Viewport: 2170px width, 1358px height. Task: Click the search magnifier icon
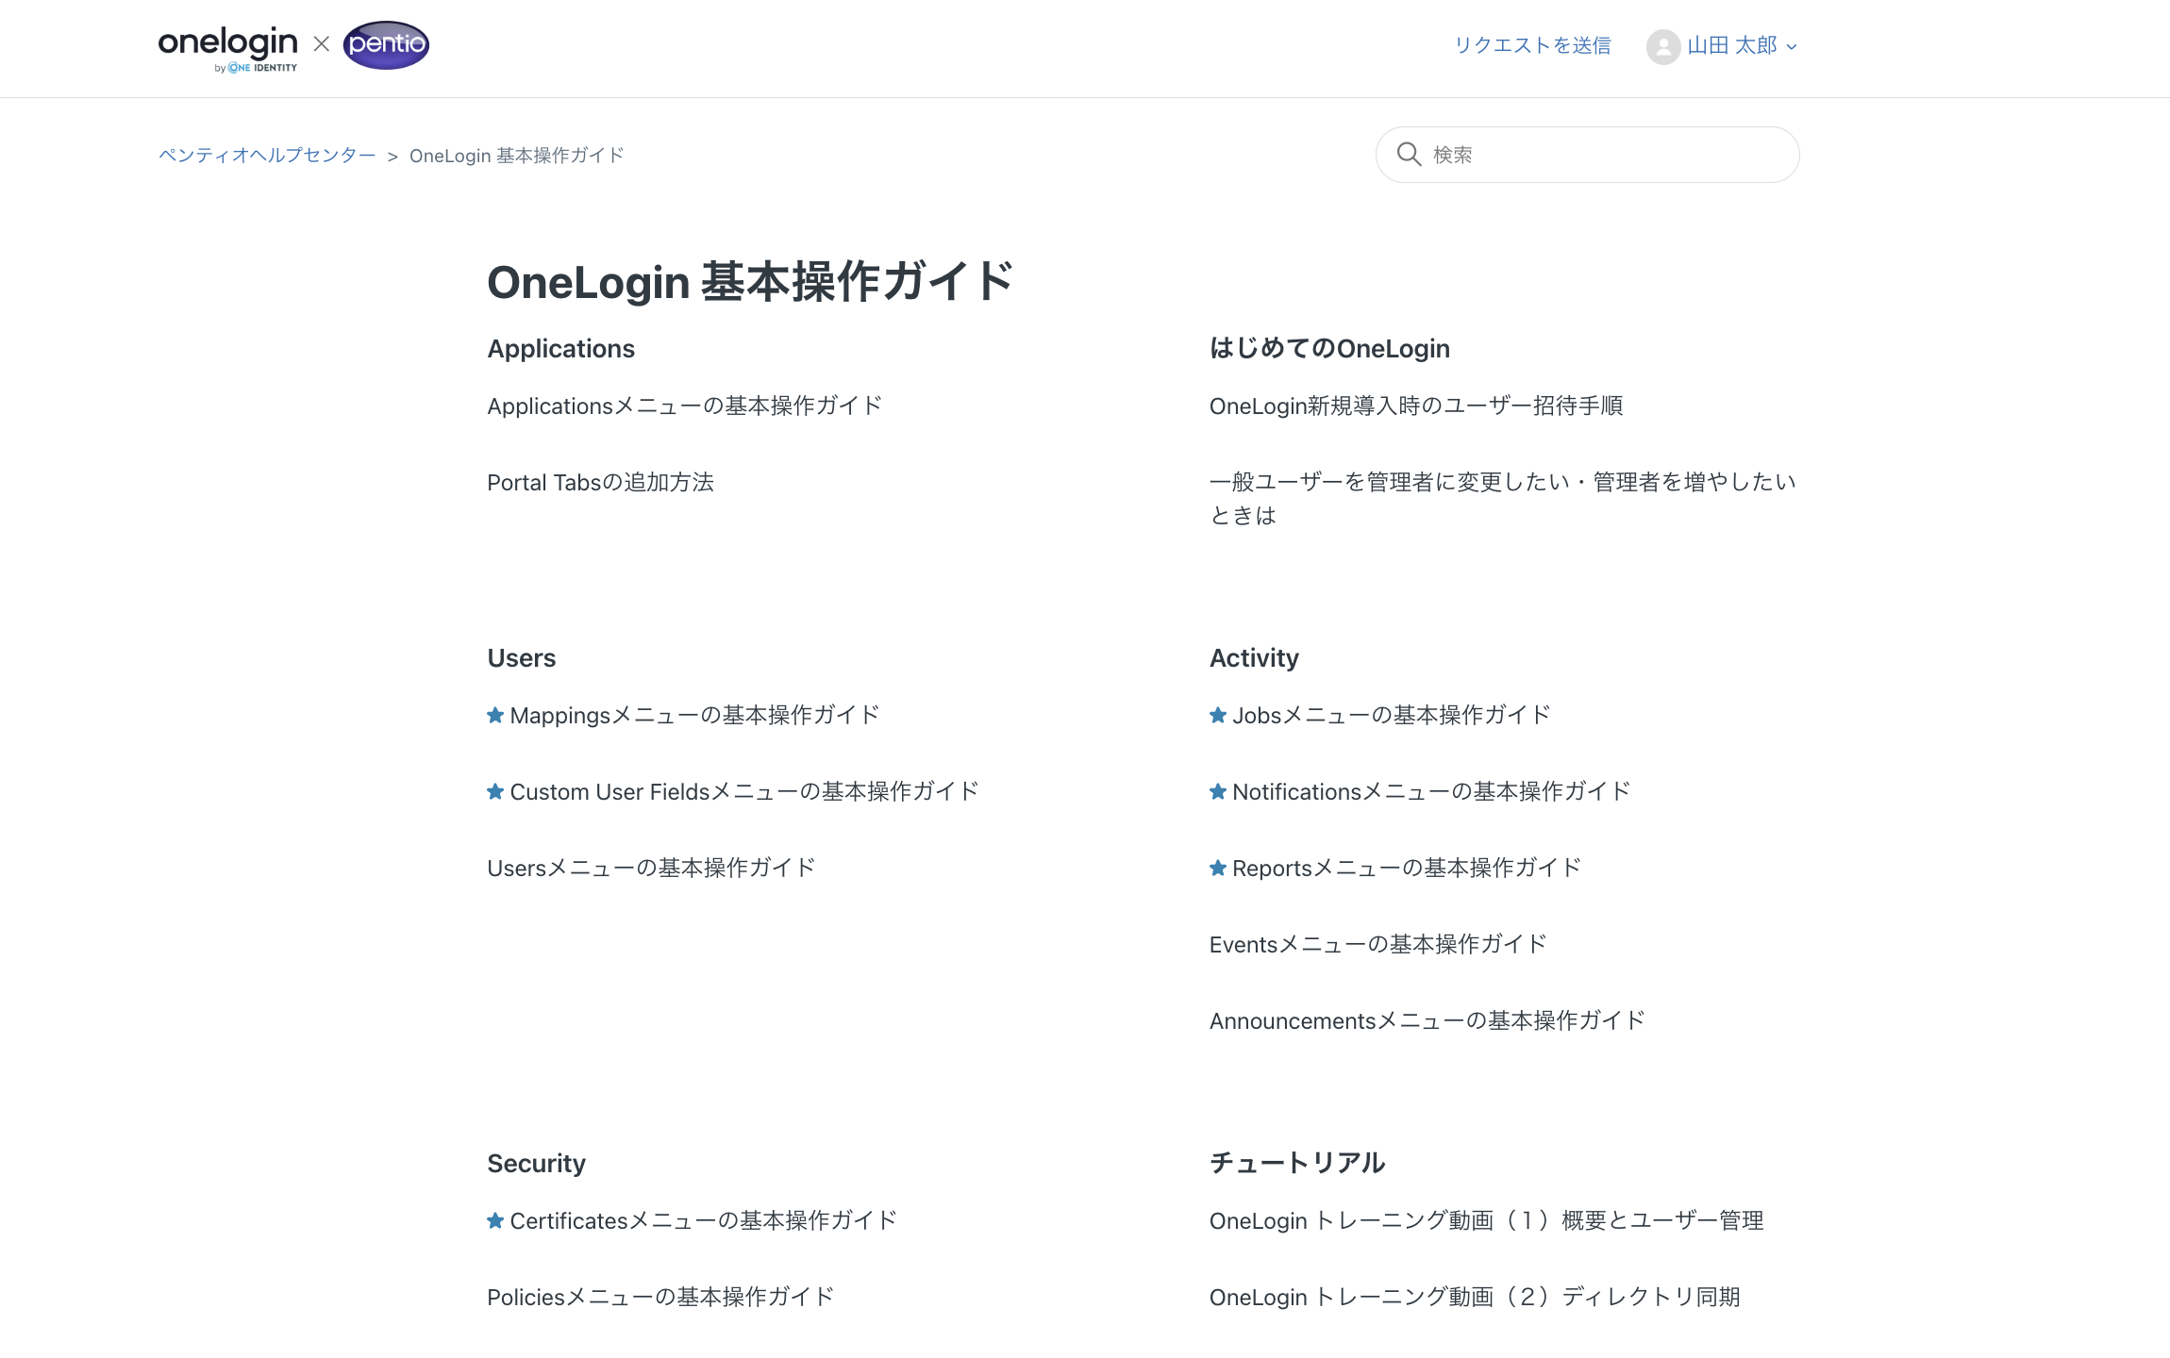[1409, 155]
